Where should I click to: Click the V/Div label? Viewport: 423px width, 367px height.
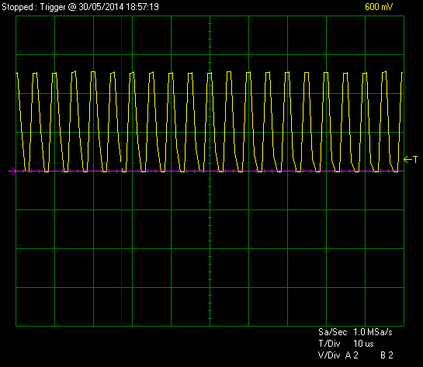(329, 355)
